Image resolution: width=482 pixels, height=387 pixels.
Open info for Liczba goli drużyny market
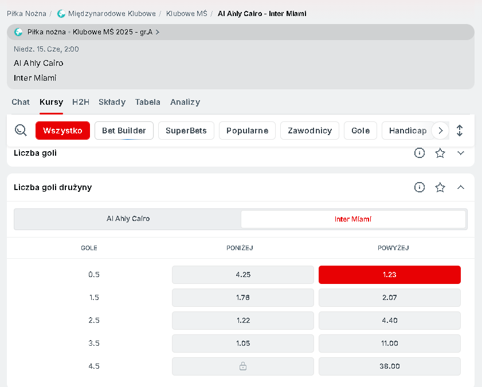420,187
